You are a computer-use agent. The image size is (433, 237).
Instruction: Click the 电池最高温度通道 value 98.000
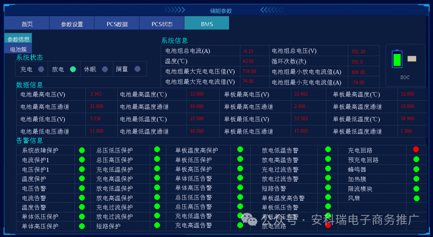point(197,106)
